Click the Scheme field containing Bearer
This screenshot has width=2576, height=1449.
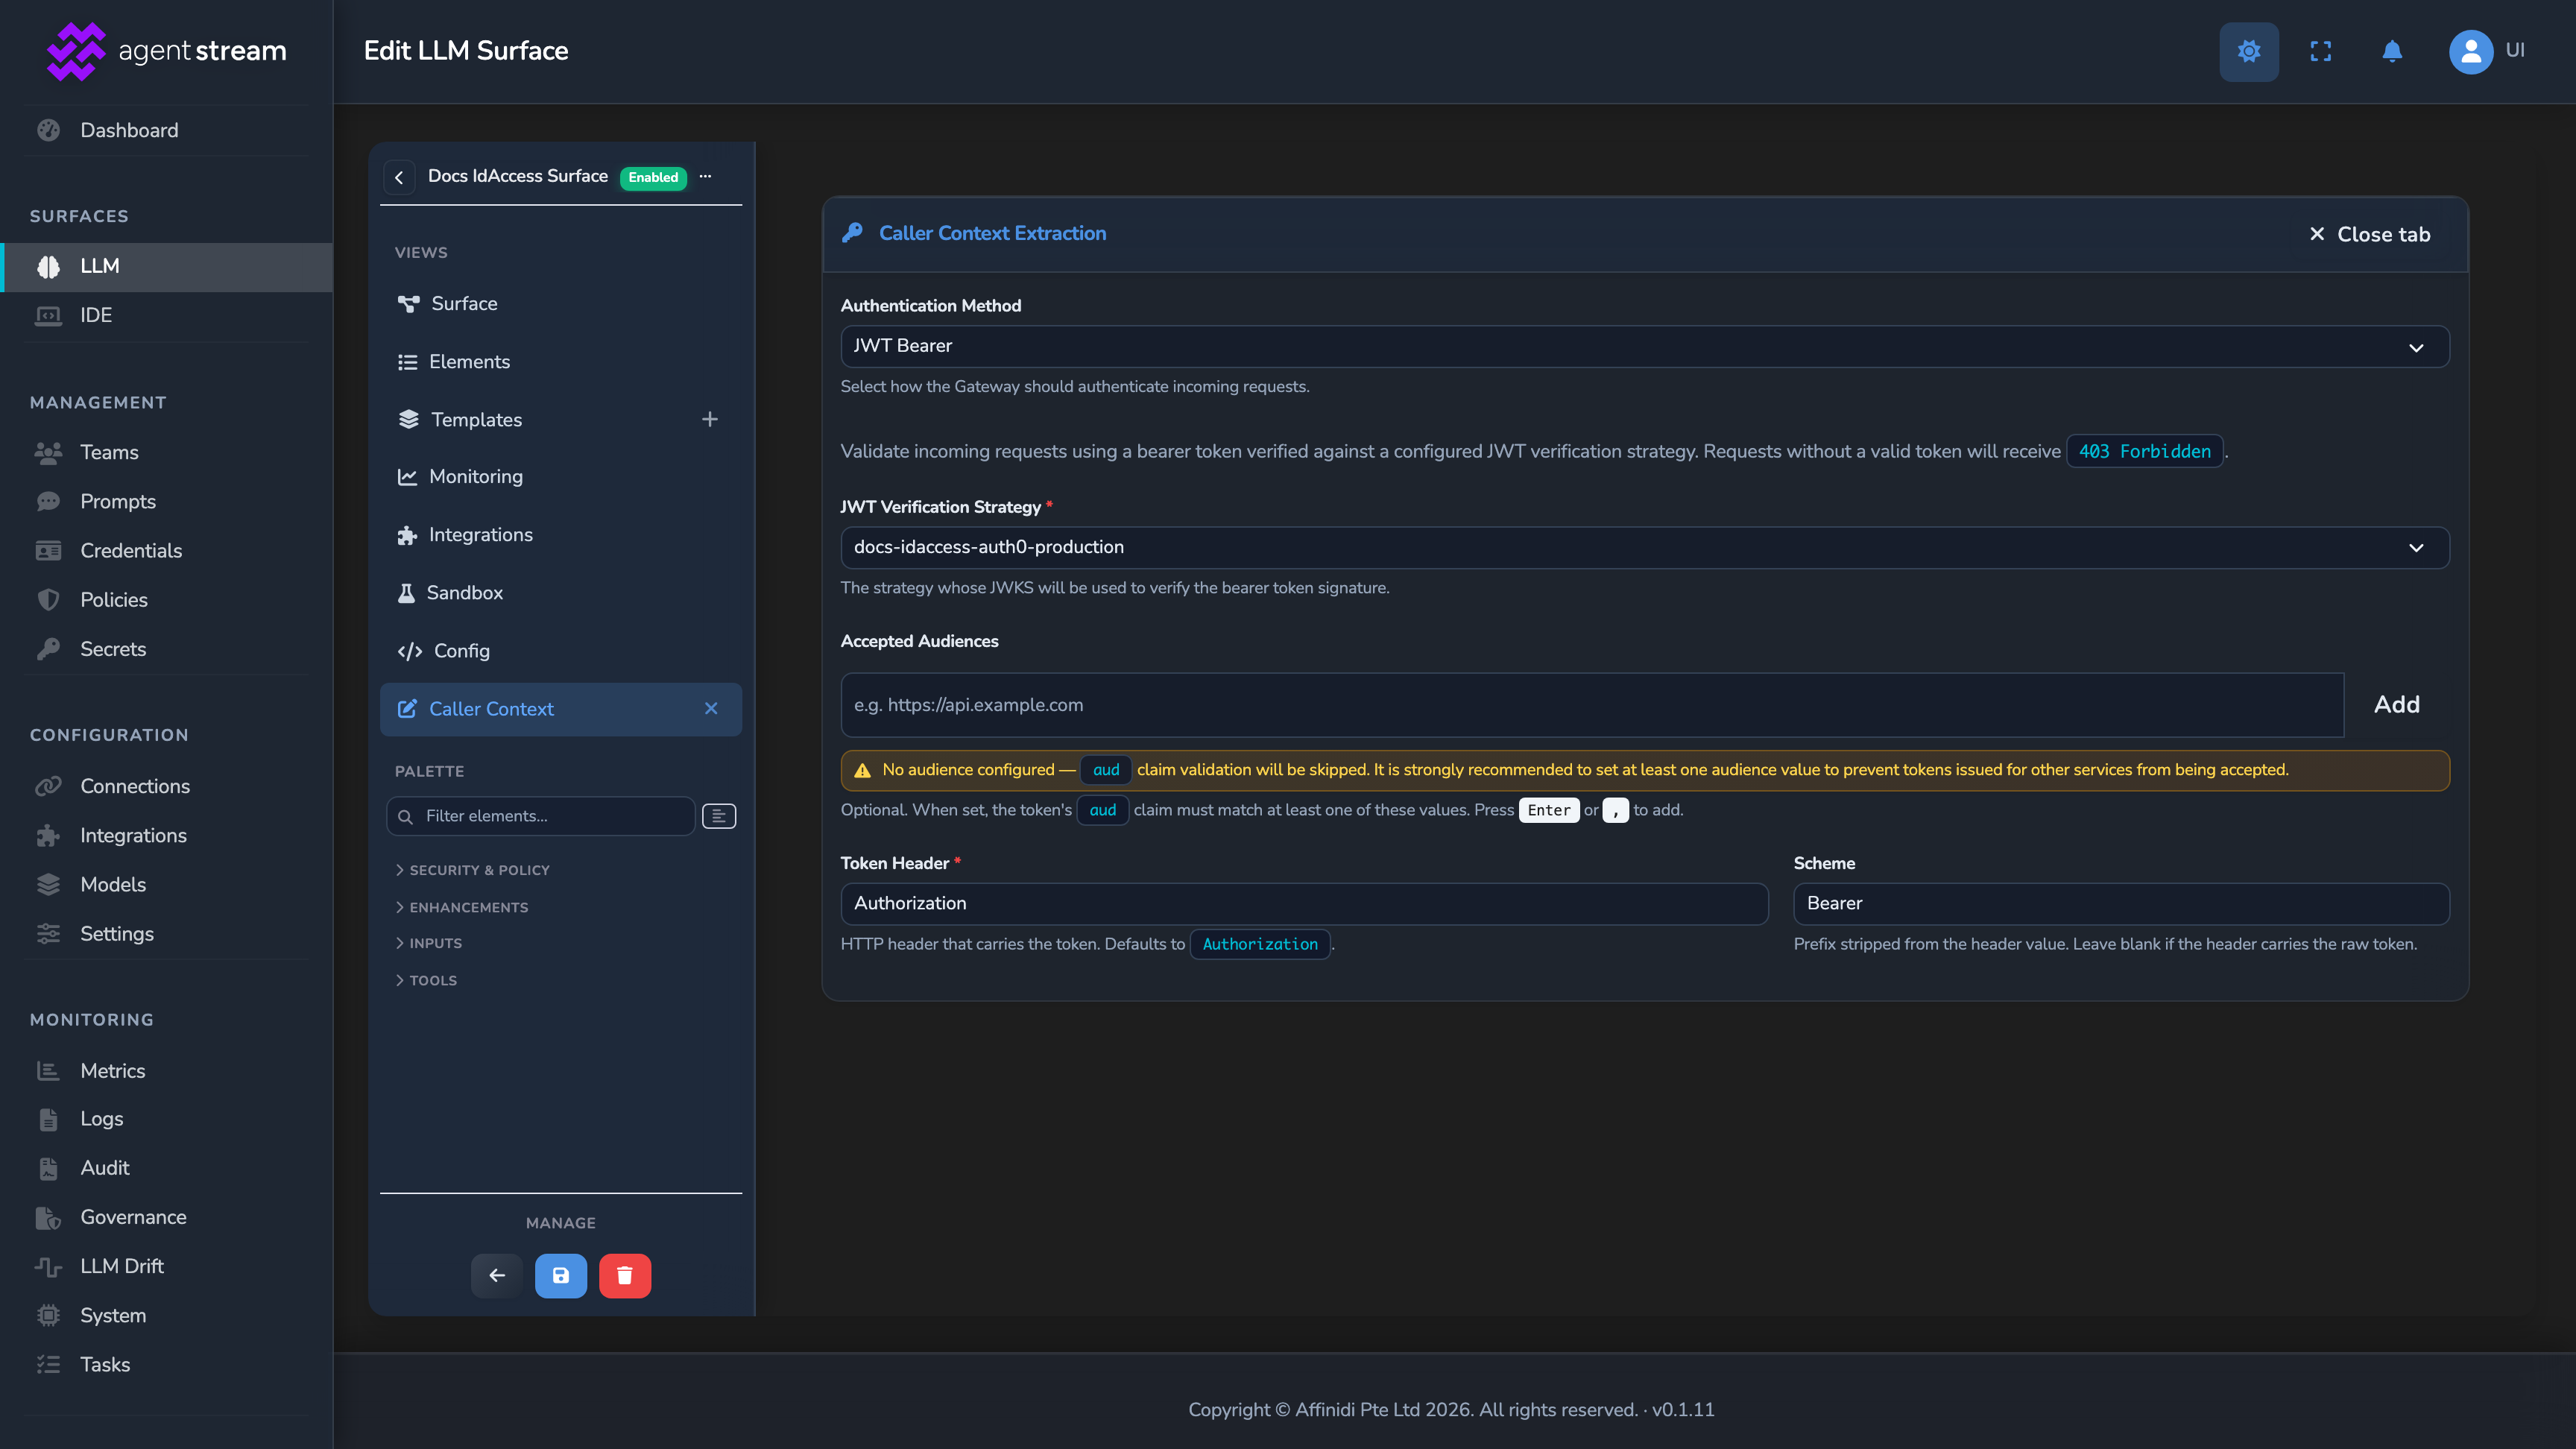click(2121, 903)
